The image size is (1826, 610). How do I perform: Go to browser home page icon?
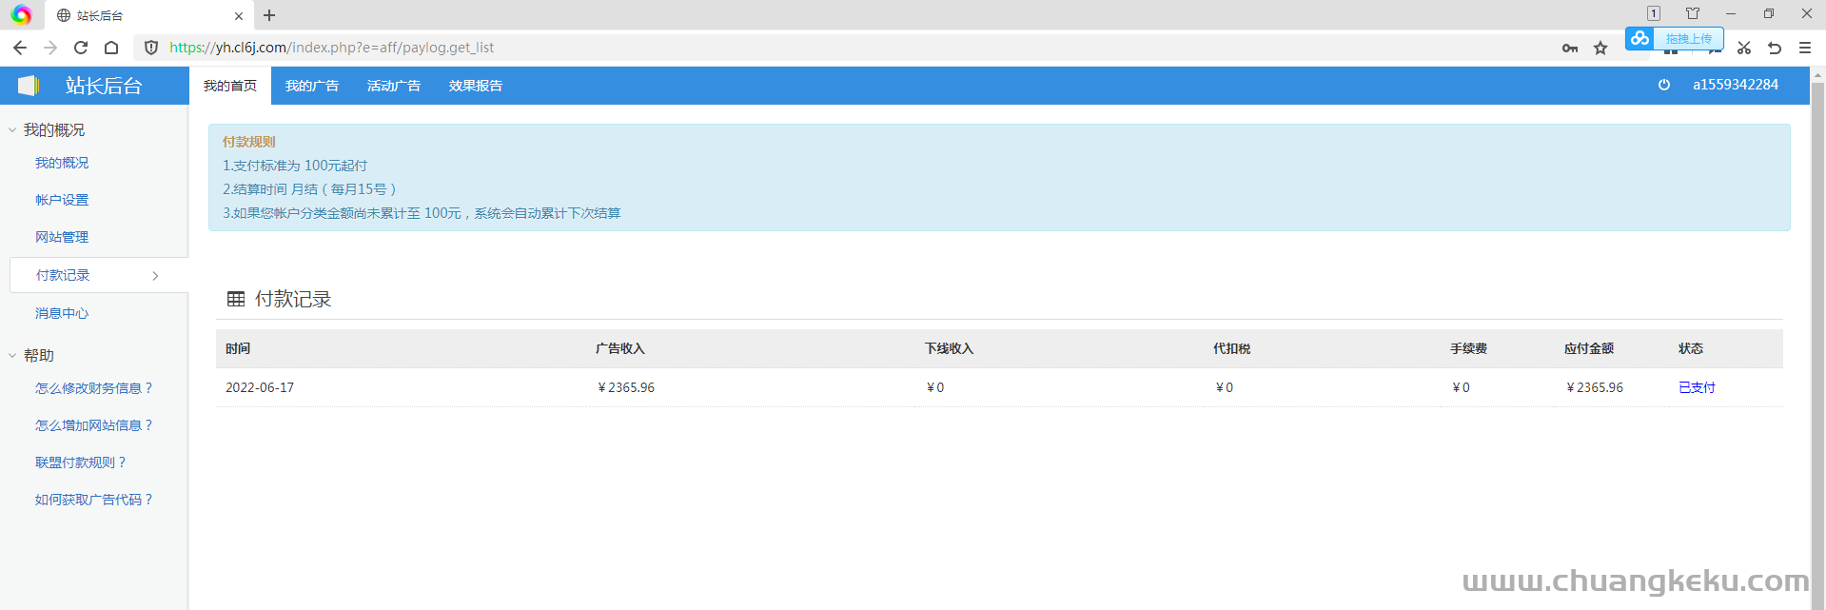coord(111,48)
